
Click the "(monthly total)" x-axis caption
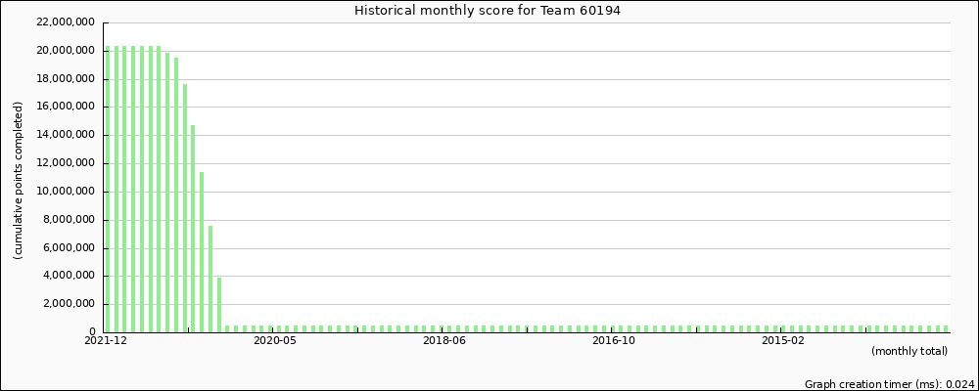(909, 351)
